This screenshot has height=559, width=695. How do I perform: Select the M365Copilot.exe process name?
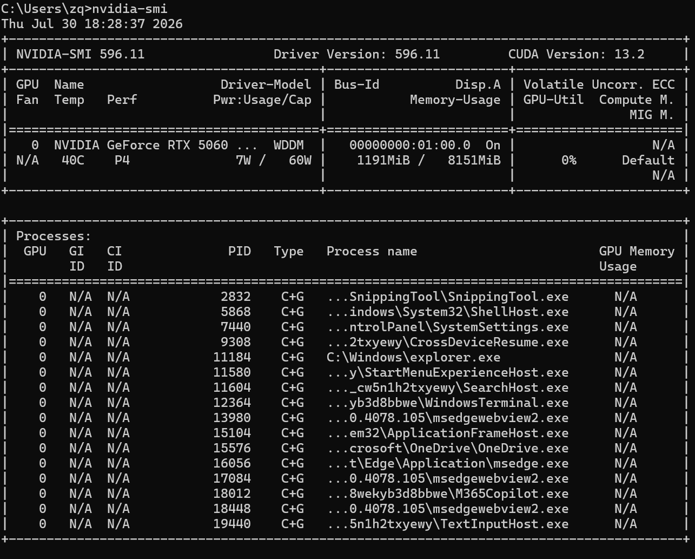(448, 494)
